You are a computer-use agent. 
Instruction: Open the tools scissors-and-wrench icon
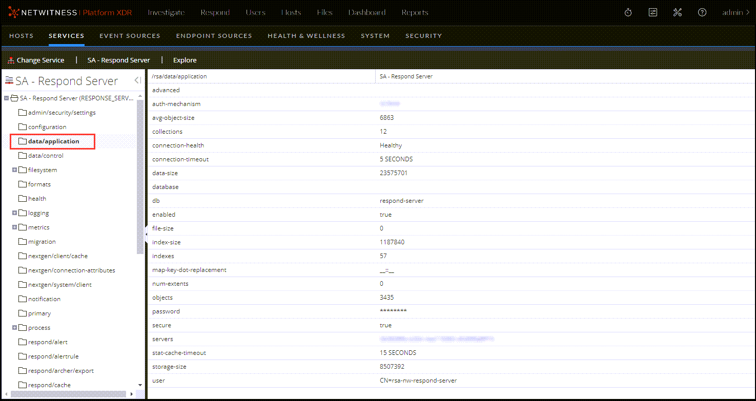[x=677, y=12]
